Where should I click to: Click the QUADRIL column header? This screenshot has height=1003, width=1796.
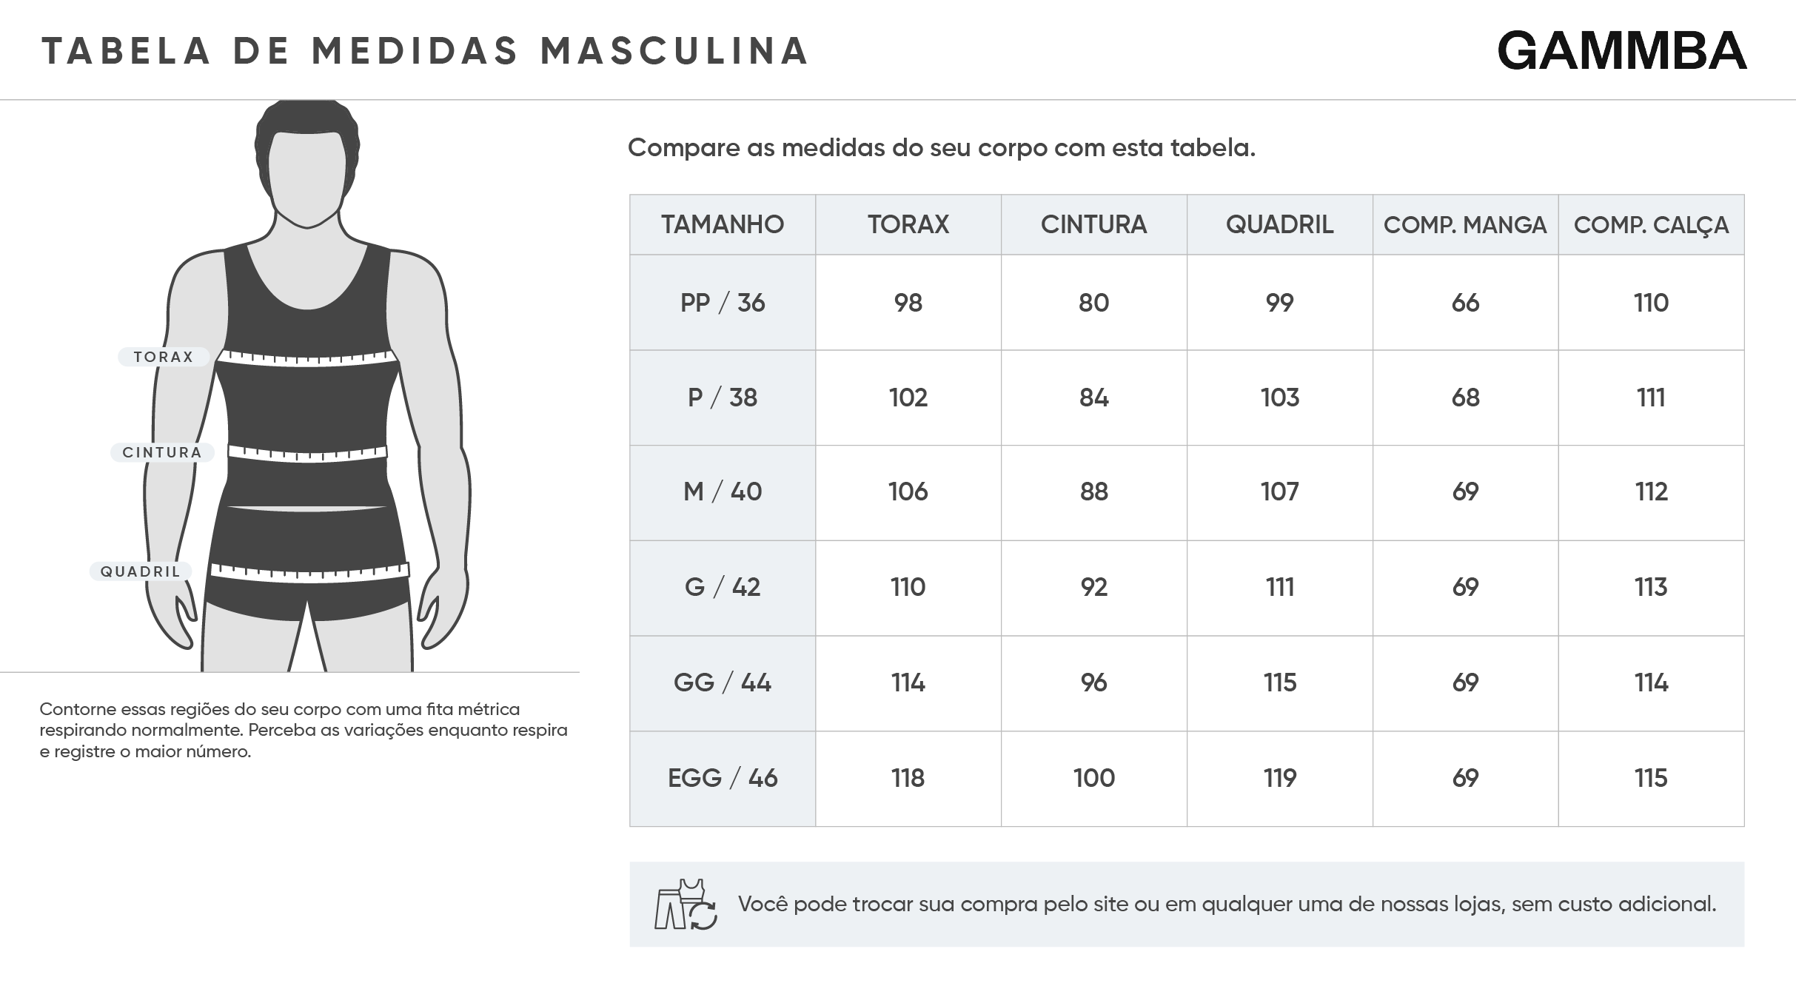pos(1279,224)
